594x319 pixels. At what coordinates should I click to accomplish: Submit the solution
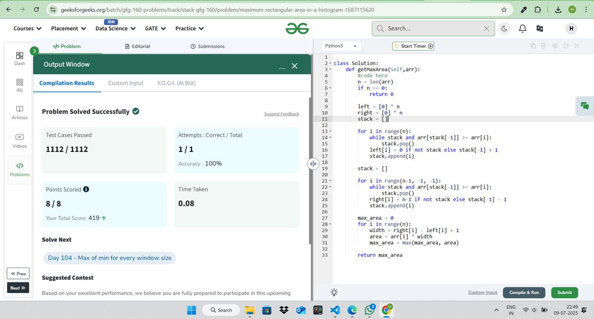click(564, 292)
